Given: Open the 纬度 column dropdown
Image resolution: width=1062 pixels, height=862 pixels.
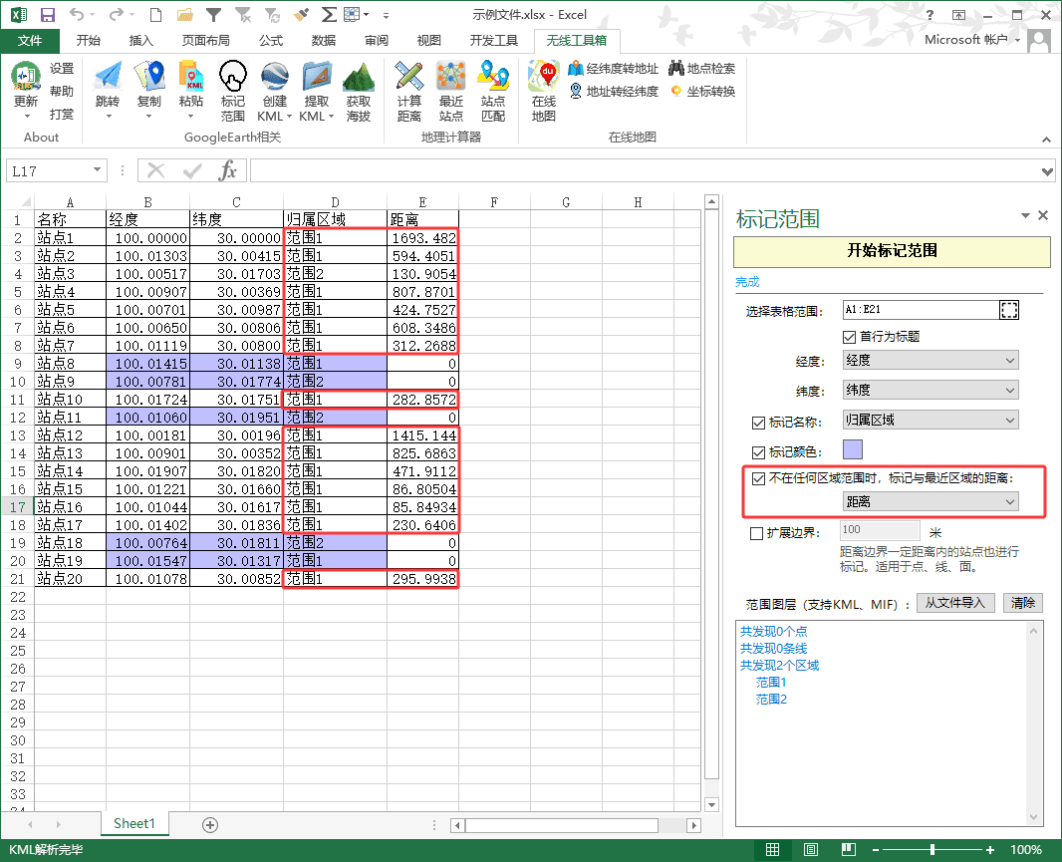Looking at the screenshot, I should tap(930, 390).
